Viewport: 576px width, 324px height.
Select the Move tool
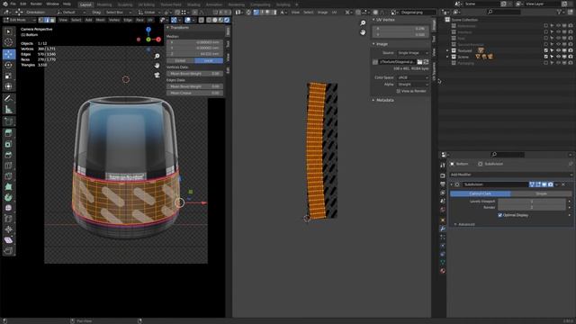click(8, 54)
